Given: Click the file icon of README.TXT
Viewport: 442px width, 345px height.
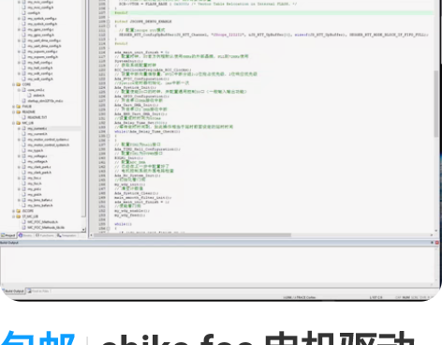Looking at the screenshot, I should pos(24,117).
